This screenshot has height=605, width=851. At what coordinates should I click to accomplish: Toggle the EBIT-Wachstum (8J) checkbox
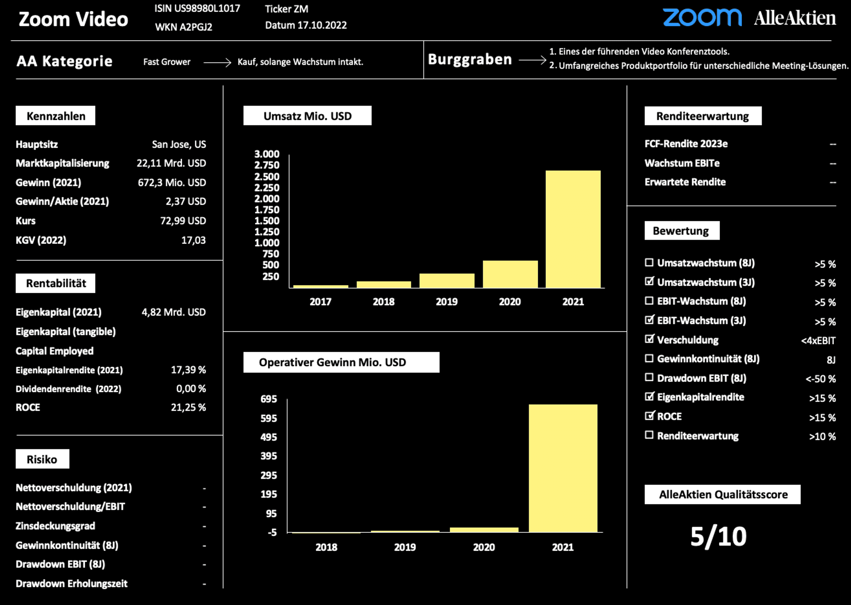click(649, 301)
